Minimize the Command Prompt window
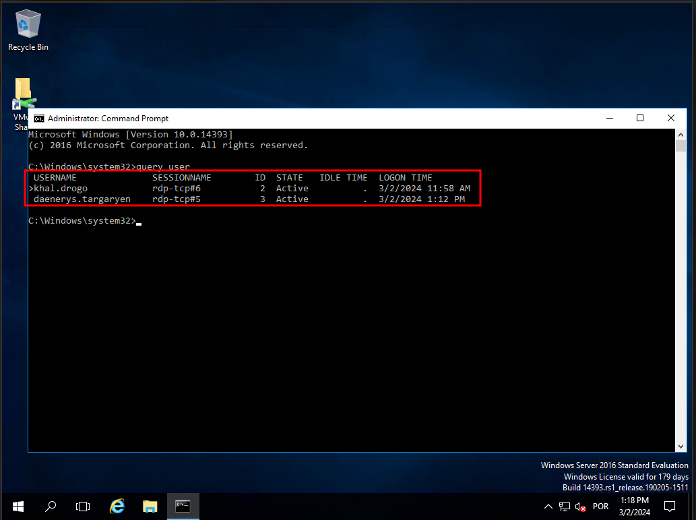This screenshot has height=520, width=696. click(x=609, y=119)
